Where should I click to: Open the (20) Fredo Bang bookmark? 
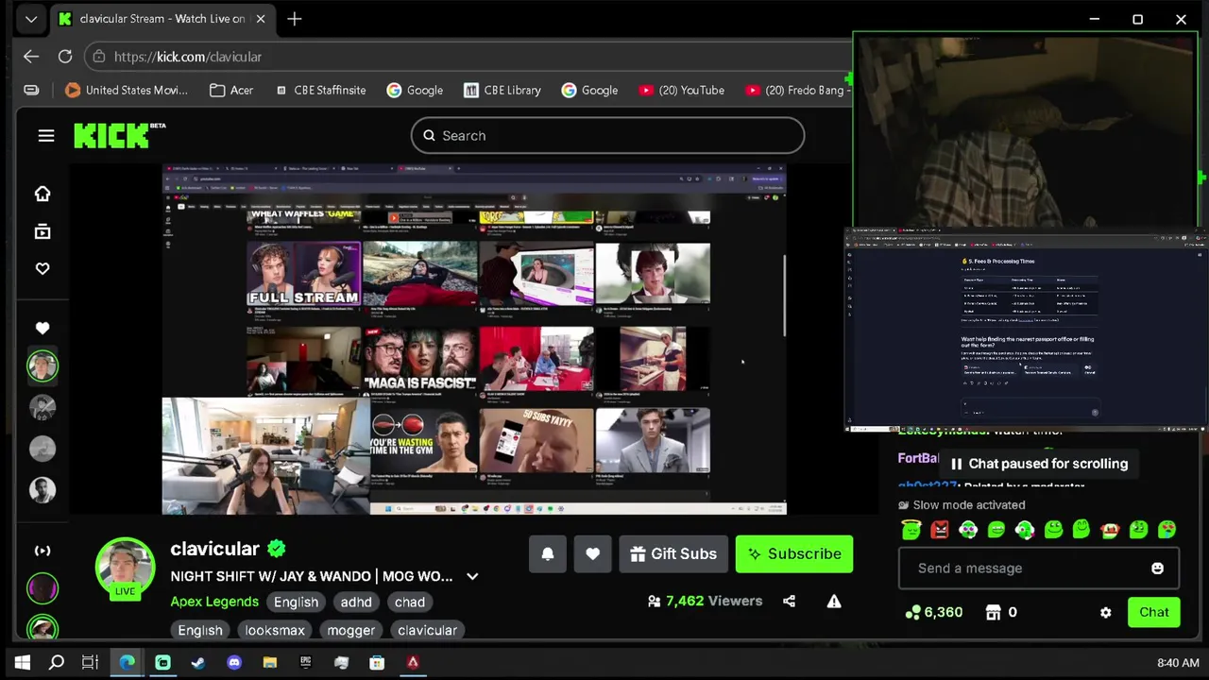click(797, 90)
